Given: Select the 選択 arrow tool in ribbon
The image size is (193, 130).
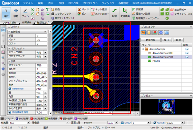Looking at the screenshot, I should pos(6,13).
